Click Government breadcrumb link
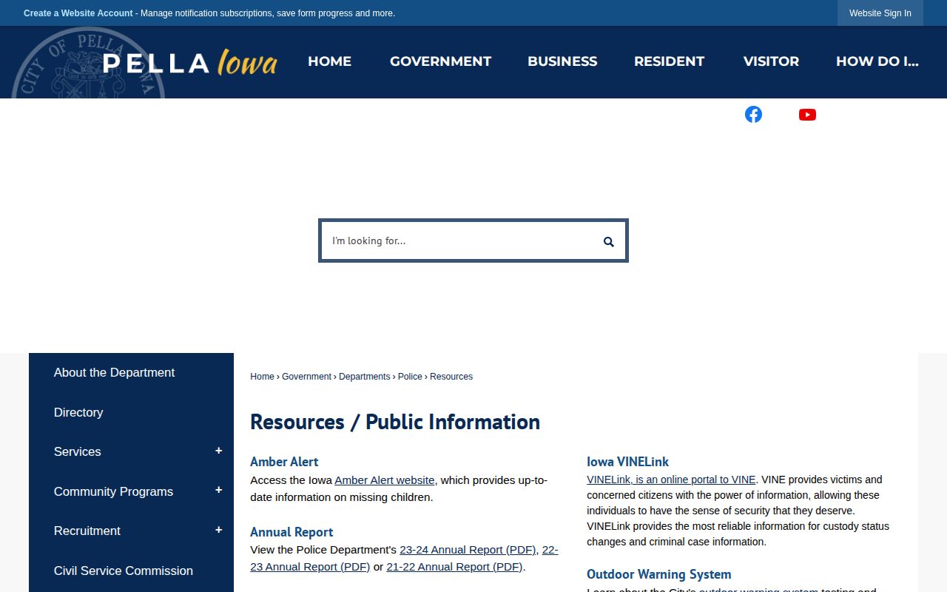 pos(306,377)
